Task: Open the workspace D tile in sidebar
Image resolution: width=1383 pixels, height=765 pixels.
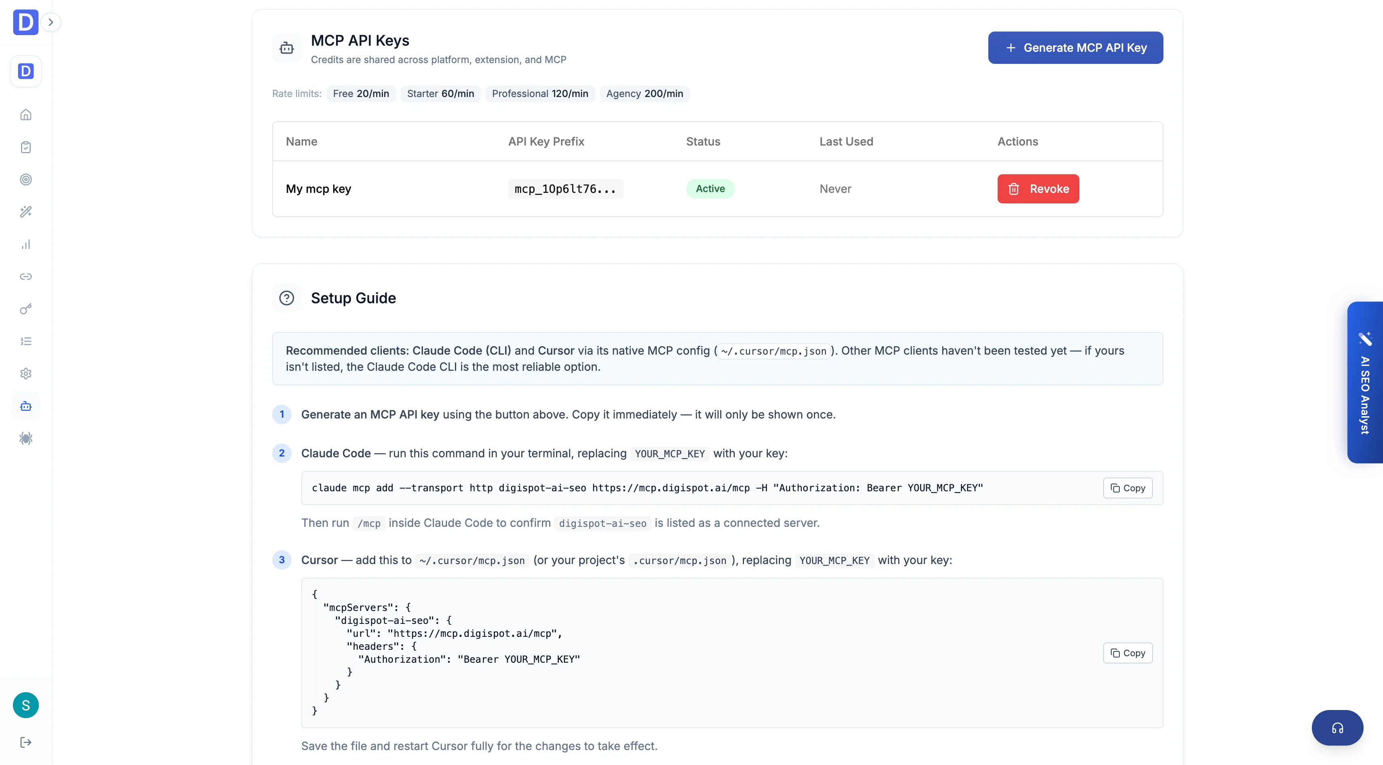Action: click(x=26, y=71)
